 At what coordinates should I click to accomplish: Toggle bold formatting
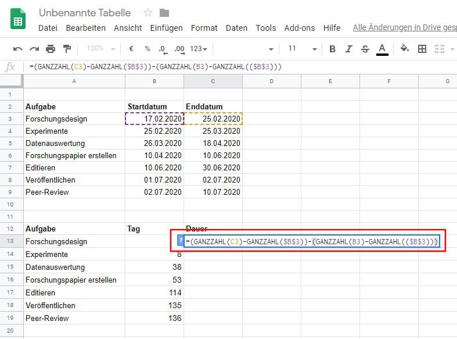[x=332, y=49]
